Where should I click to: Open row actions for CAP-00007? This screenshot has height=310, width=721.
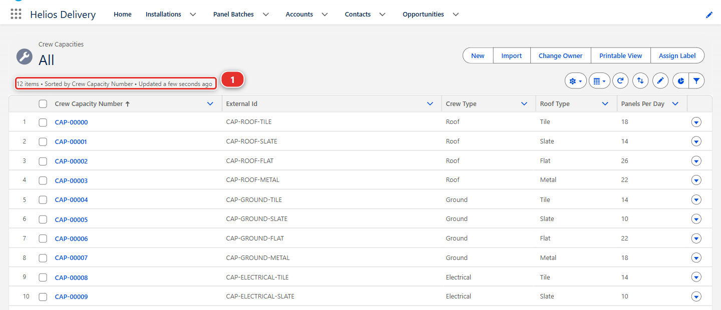696,258
